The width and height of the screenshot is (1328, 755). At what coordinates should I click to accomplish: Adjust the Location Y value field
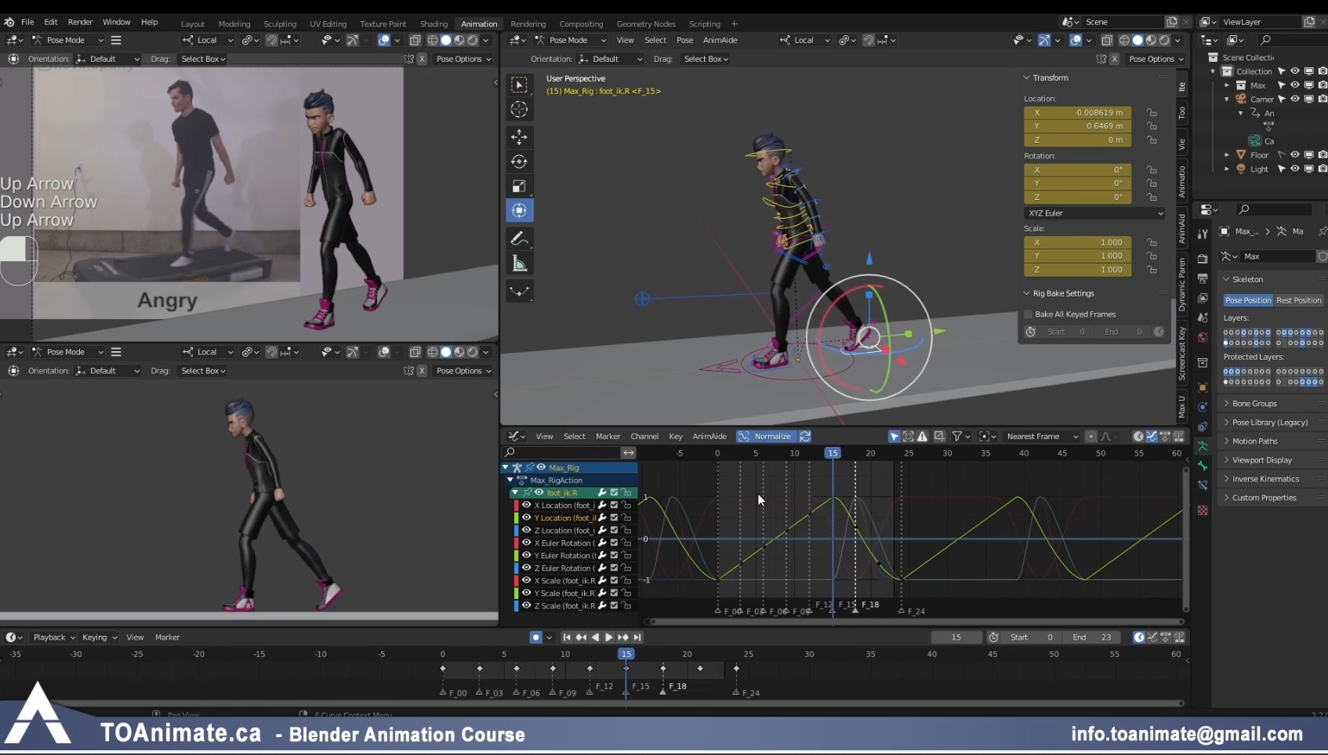[1077, 126]
